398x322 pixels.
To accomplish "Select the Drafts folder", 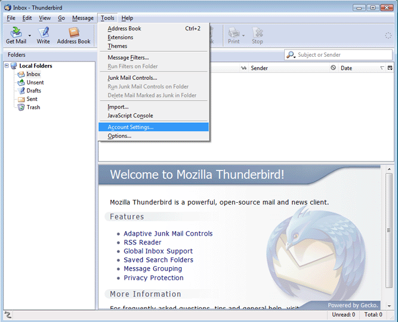I will [x=34, y=91].
